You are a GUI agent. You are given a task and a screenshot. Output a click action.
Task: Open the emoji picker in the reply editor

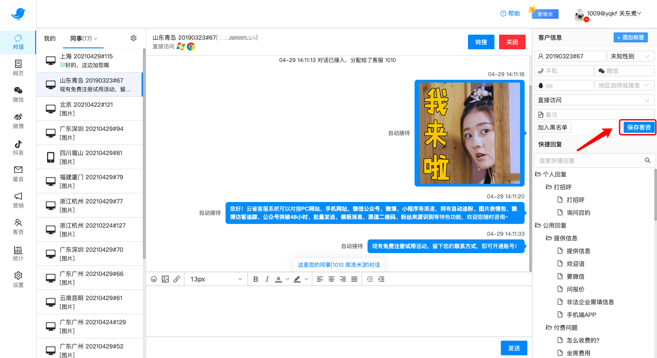(x=154, y=279)
